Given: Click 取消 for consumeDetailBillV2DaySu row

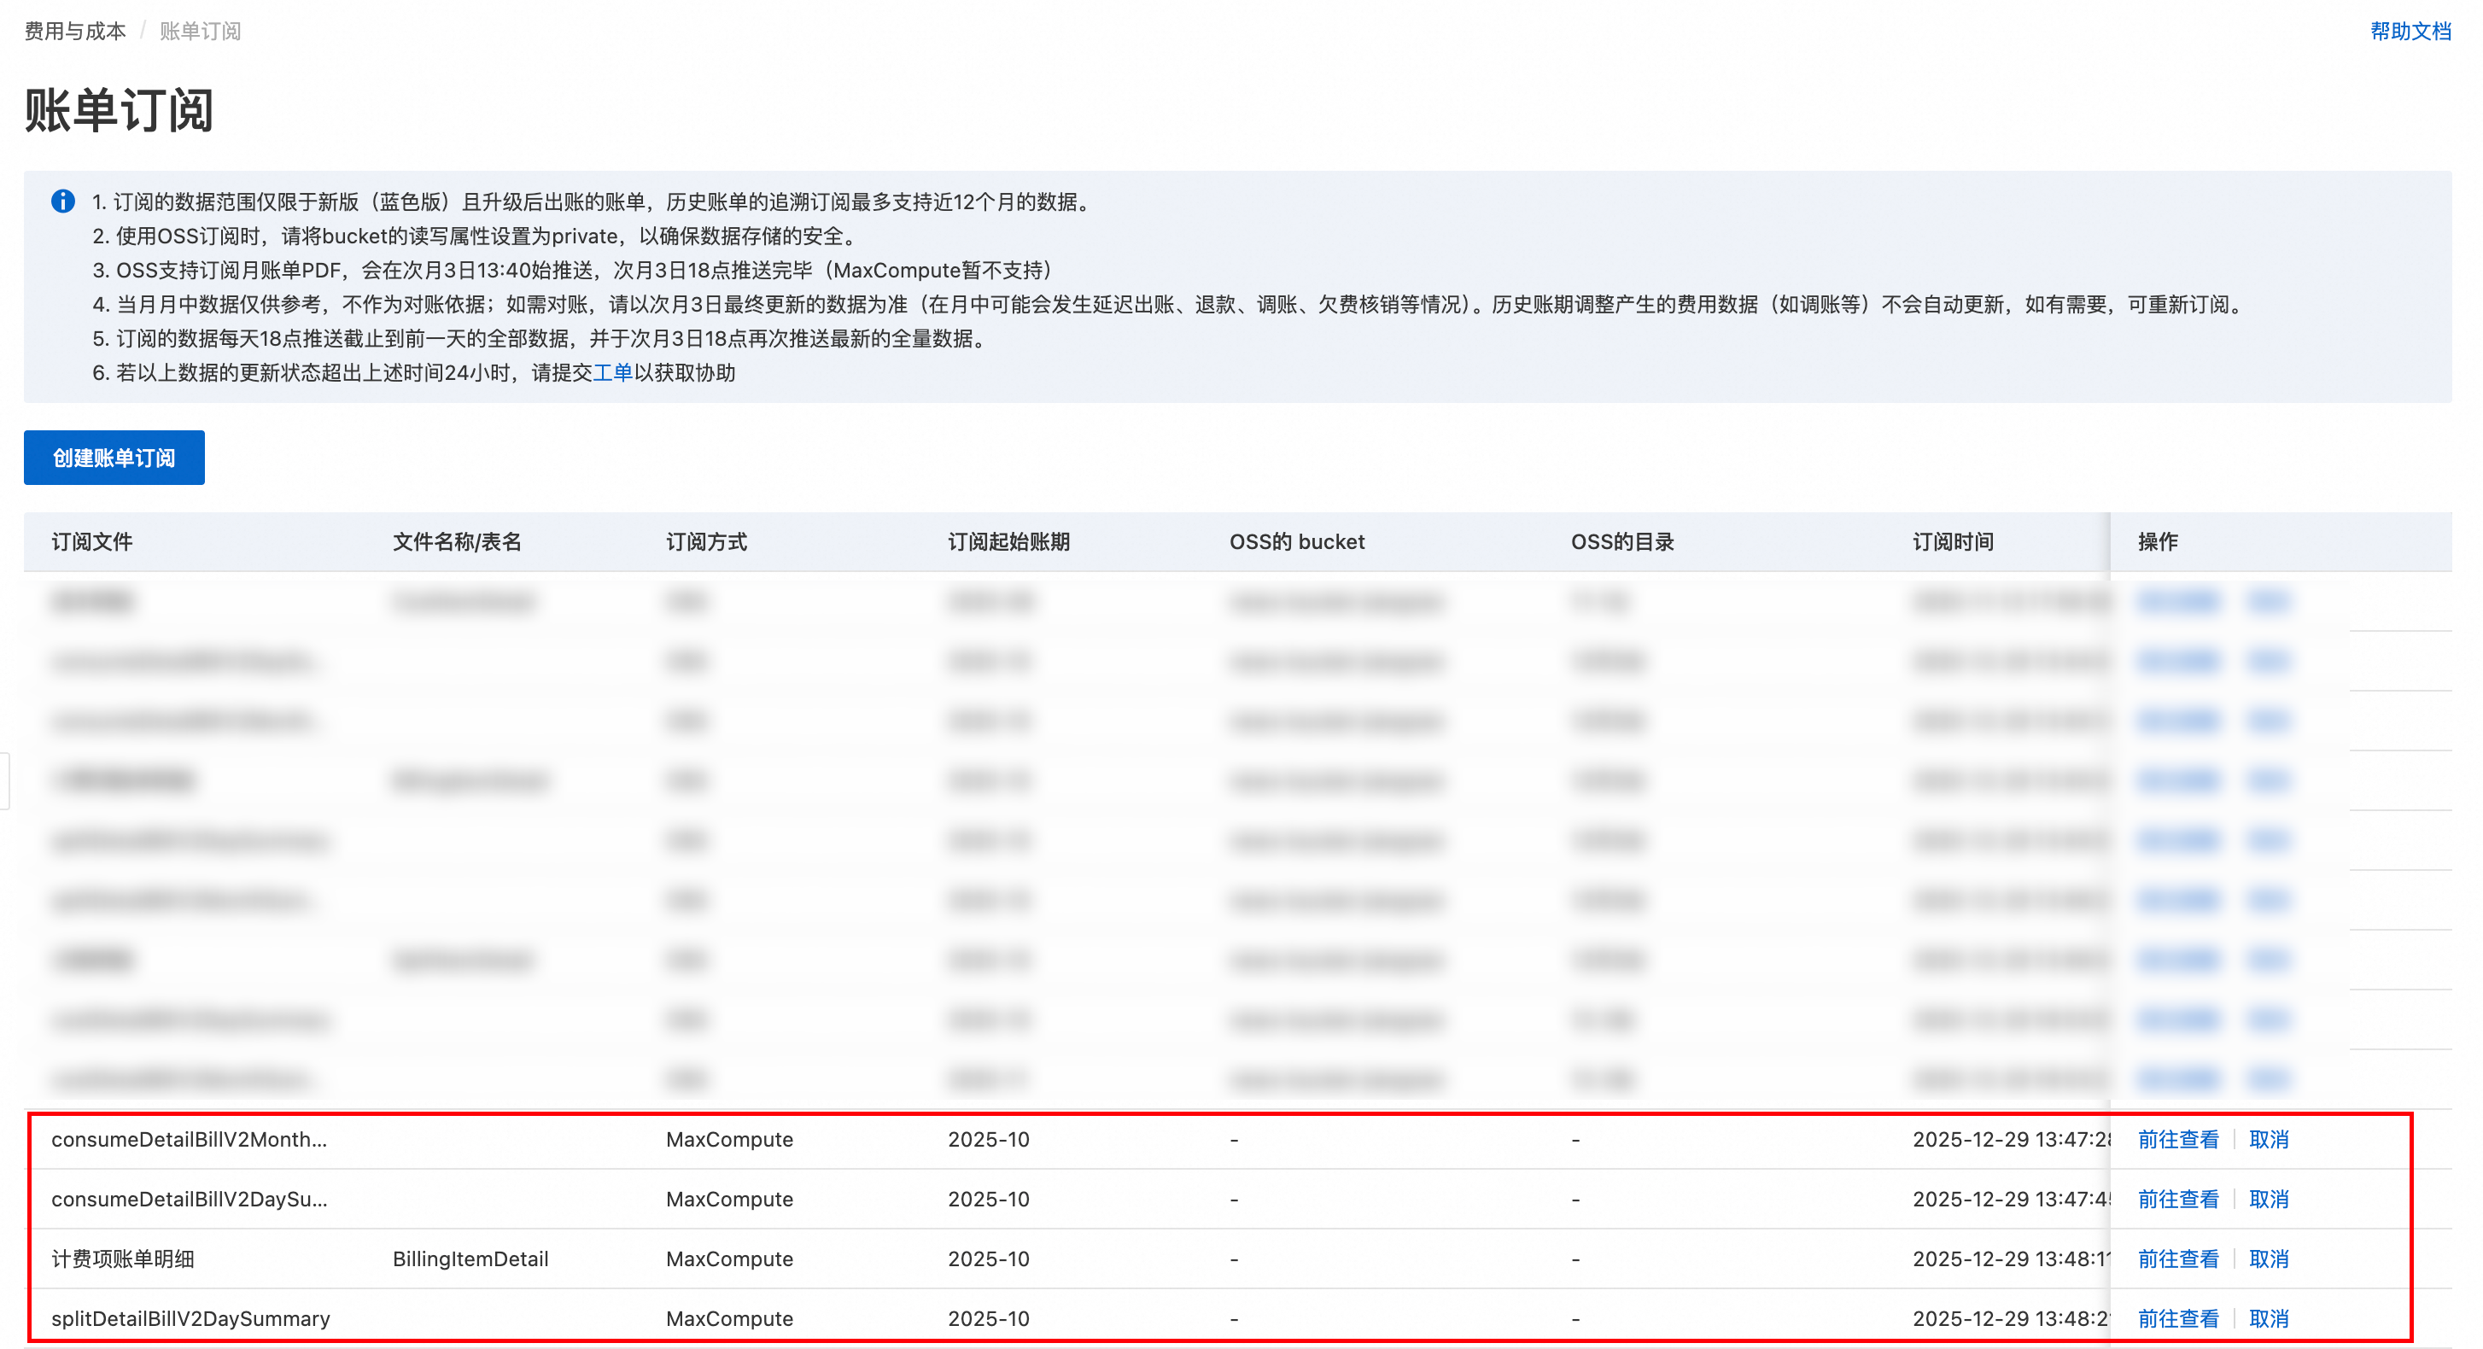Looking at the screenshot, I should tap(2267, 1199).
